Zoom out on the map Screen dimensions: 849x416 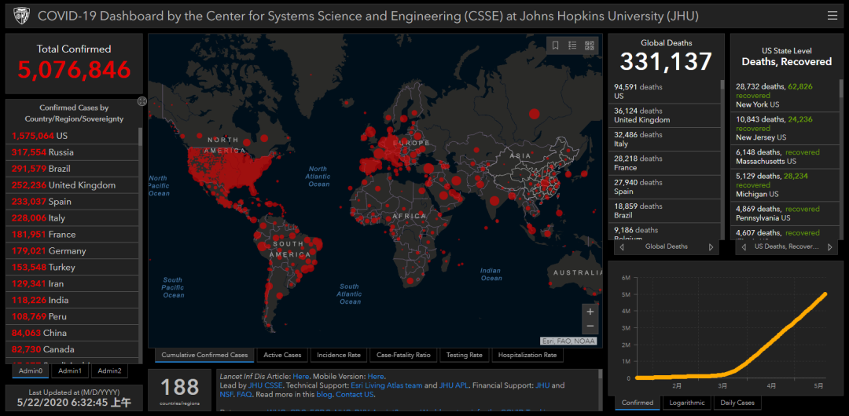pos(590,327)
